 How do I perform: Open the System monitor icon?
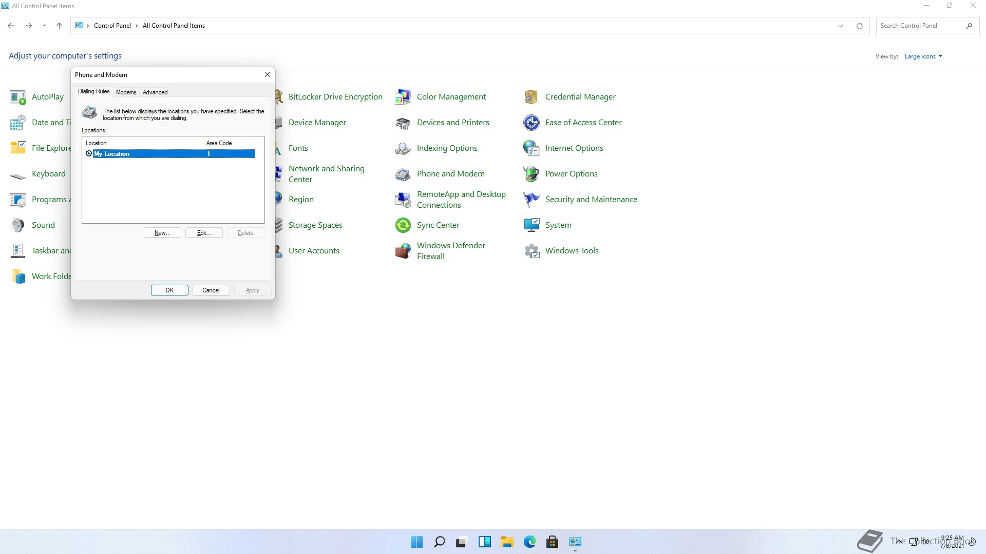pos(532,225)
